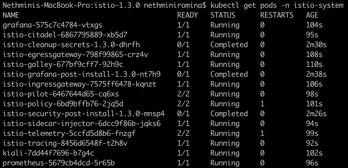
Task: Click the istio-cleanup-secrets-1.3.0-dhrfh pod name
Action: (71, 45)
